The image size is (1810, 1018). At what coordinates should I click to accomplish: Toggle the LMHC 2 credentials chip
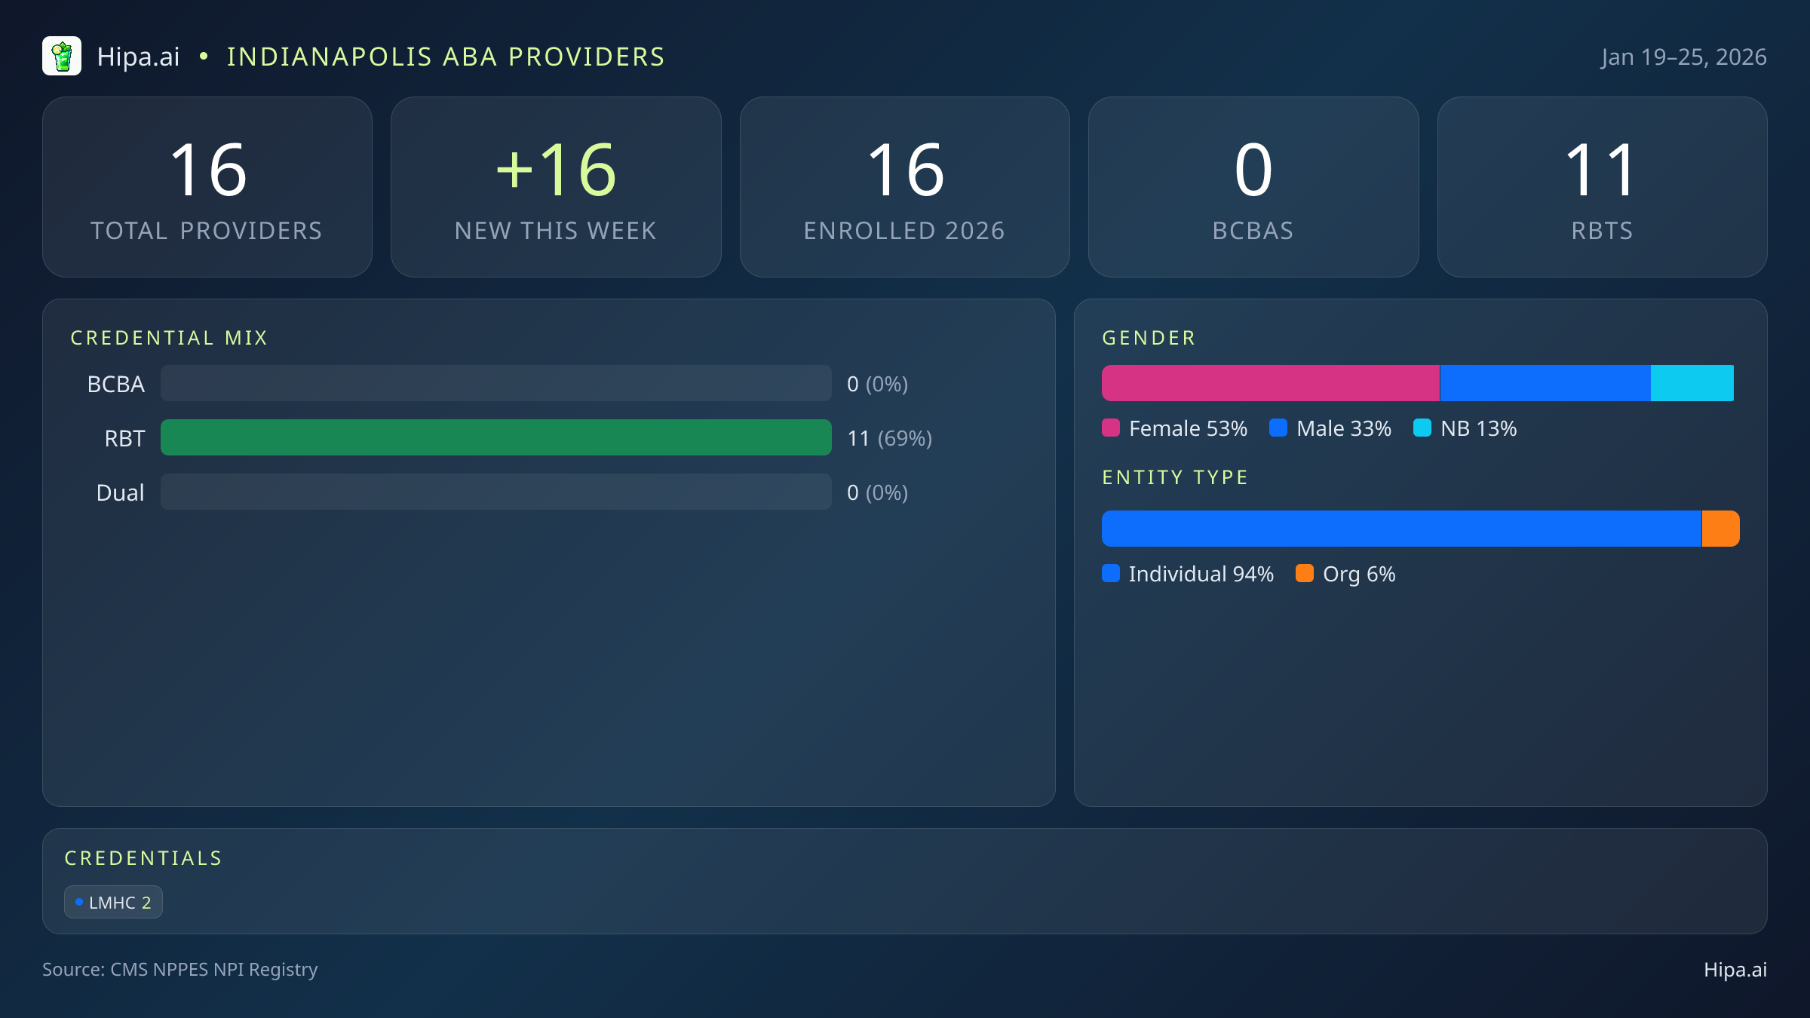click(113, 901)
